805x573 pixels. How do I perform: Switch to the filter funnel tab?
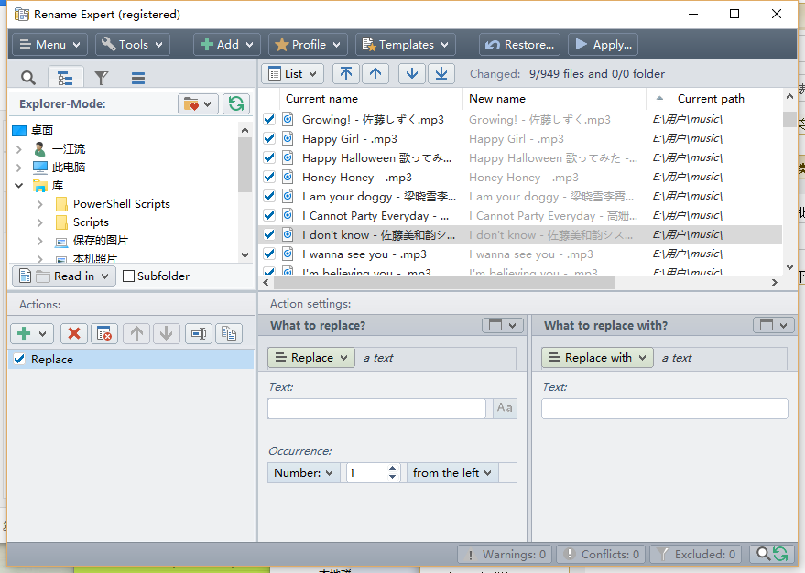tap(102, 78)
